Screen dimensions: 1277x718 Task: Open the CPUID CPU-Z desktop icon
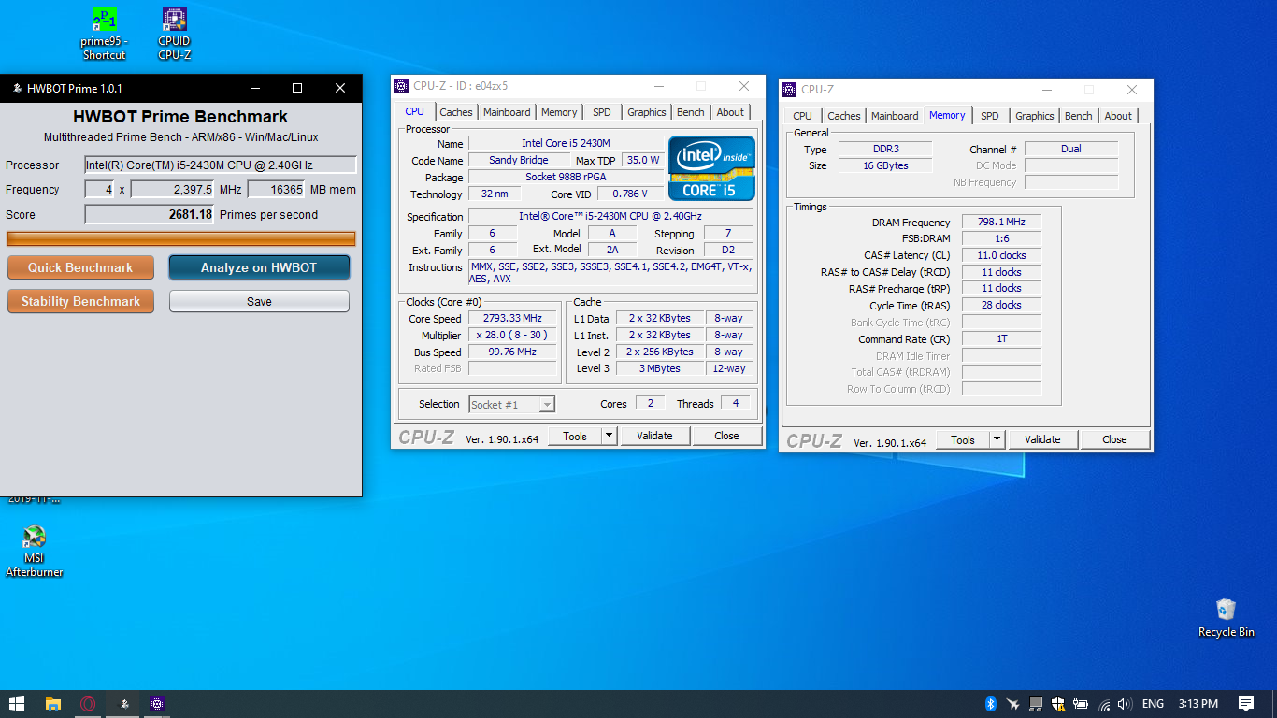(x=174, y=35)
